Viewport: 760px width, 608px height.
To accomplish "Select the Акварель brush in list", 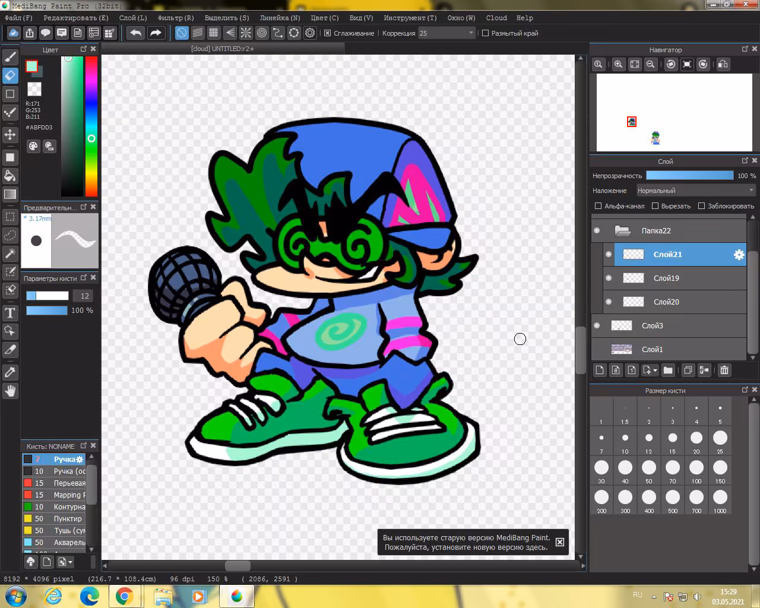I will click(x=54, y=543).
